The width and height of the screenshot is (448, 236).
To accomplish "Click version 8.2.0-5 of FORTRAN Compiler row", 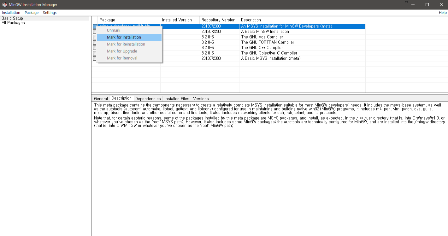I will point(208,42).
